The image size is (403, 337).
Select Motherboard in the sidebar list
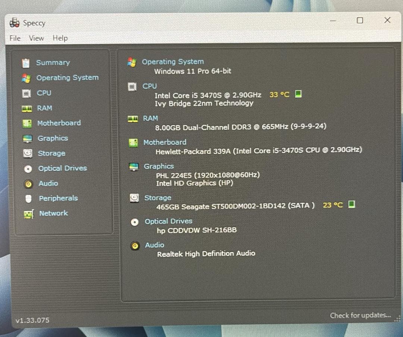(59, 123)
